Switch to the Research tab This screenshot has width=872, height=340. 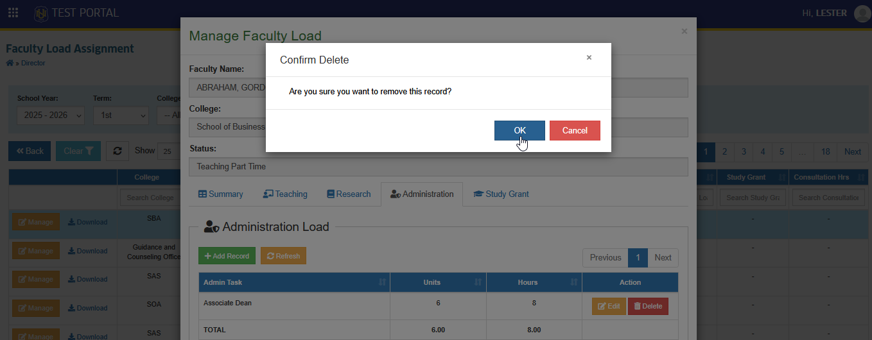pyautogui.click(x=349, y=194)
